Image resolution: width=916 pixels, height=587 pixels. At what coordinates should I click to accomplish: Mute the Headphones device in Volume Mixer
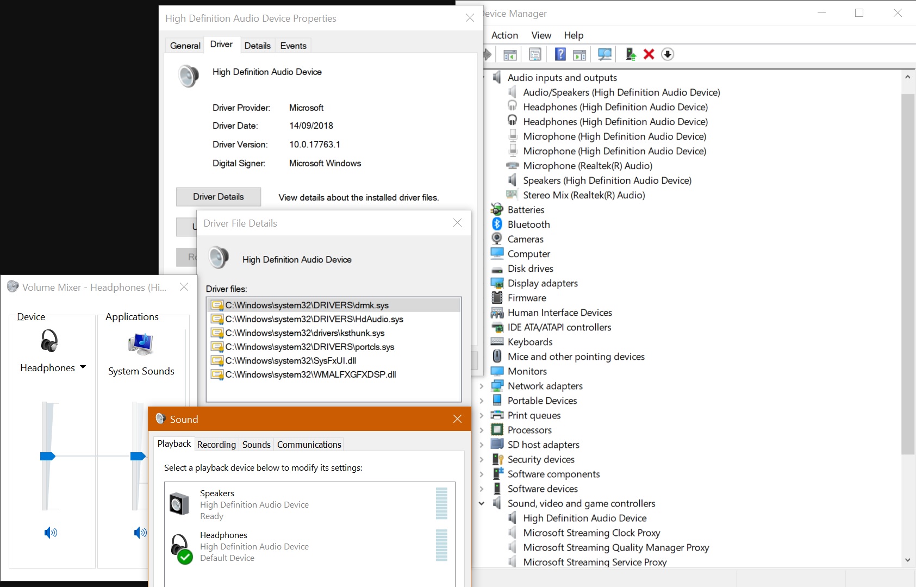tap(51, 532)
